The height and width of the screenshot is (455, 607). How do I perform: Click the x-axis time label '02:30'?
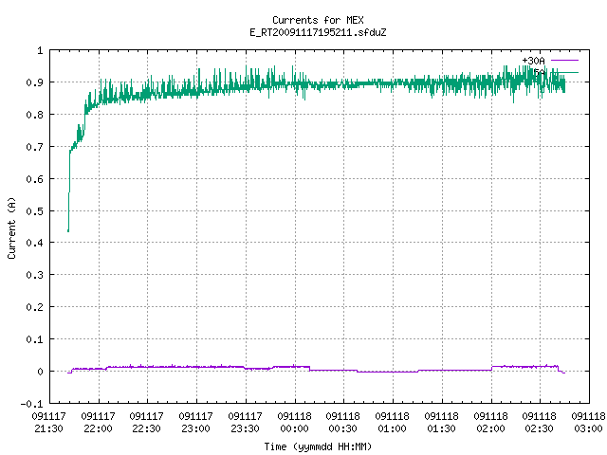pyautogui.click(x=540, y=428)
